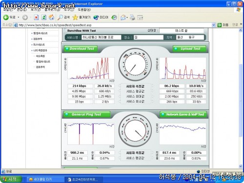The width and height of the screenshot is (244, 183).
Task: Open the Back button history dropdown arrow
Action: pyautogui.click(x=19, y=17)
